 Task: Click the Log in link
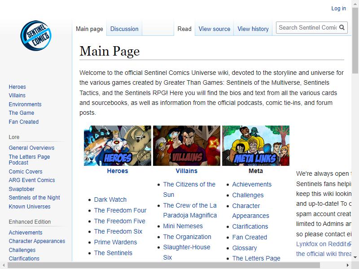[339, 9]
